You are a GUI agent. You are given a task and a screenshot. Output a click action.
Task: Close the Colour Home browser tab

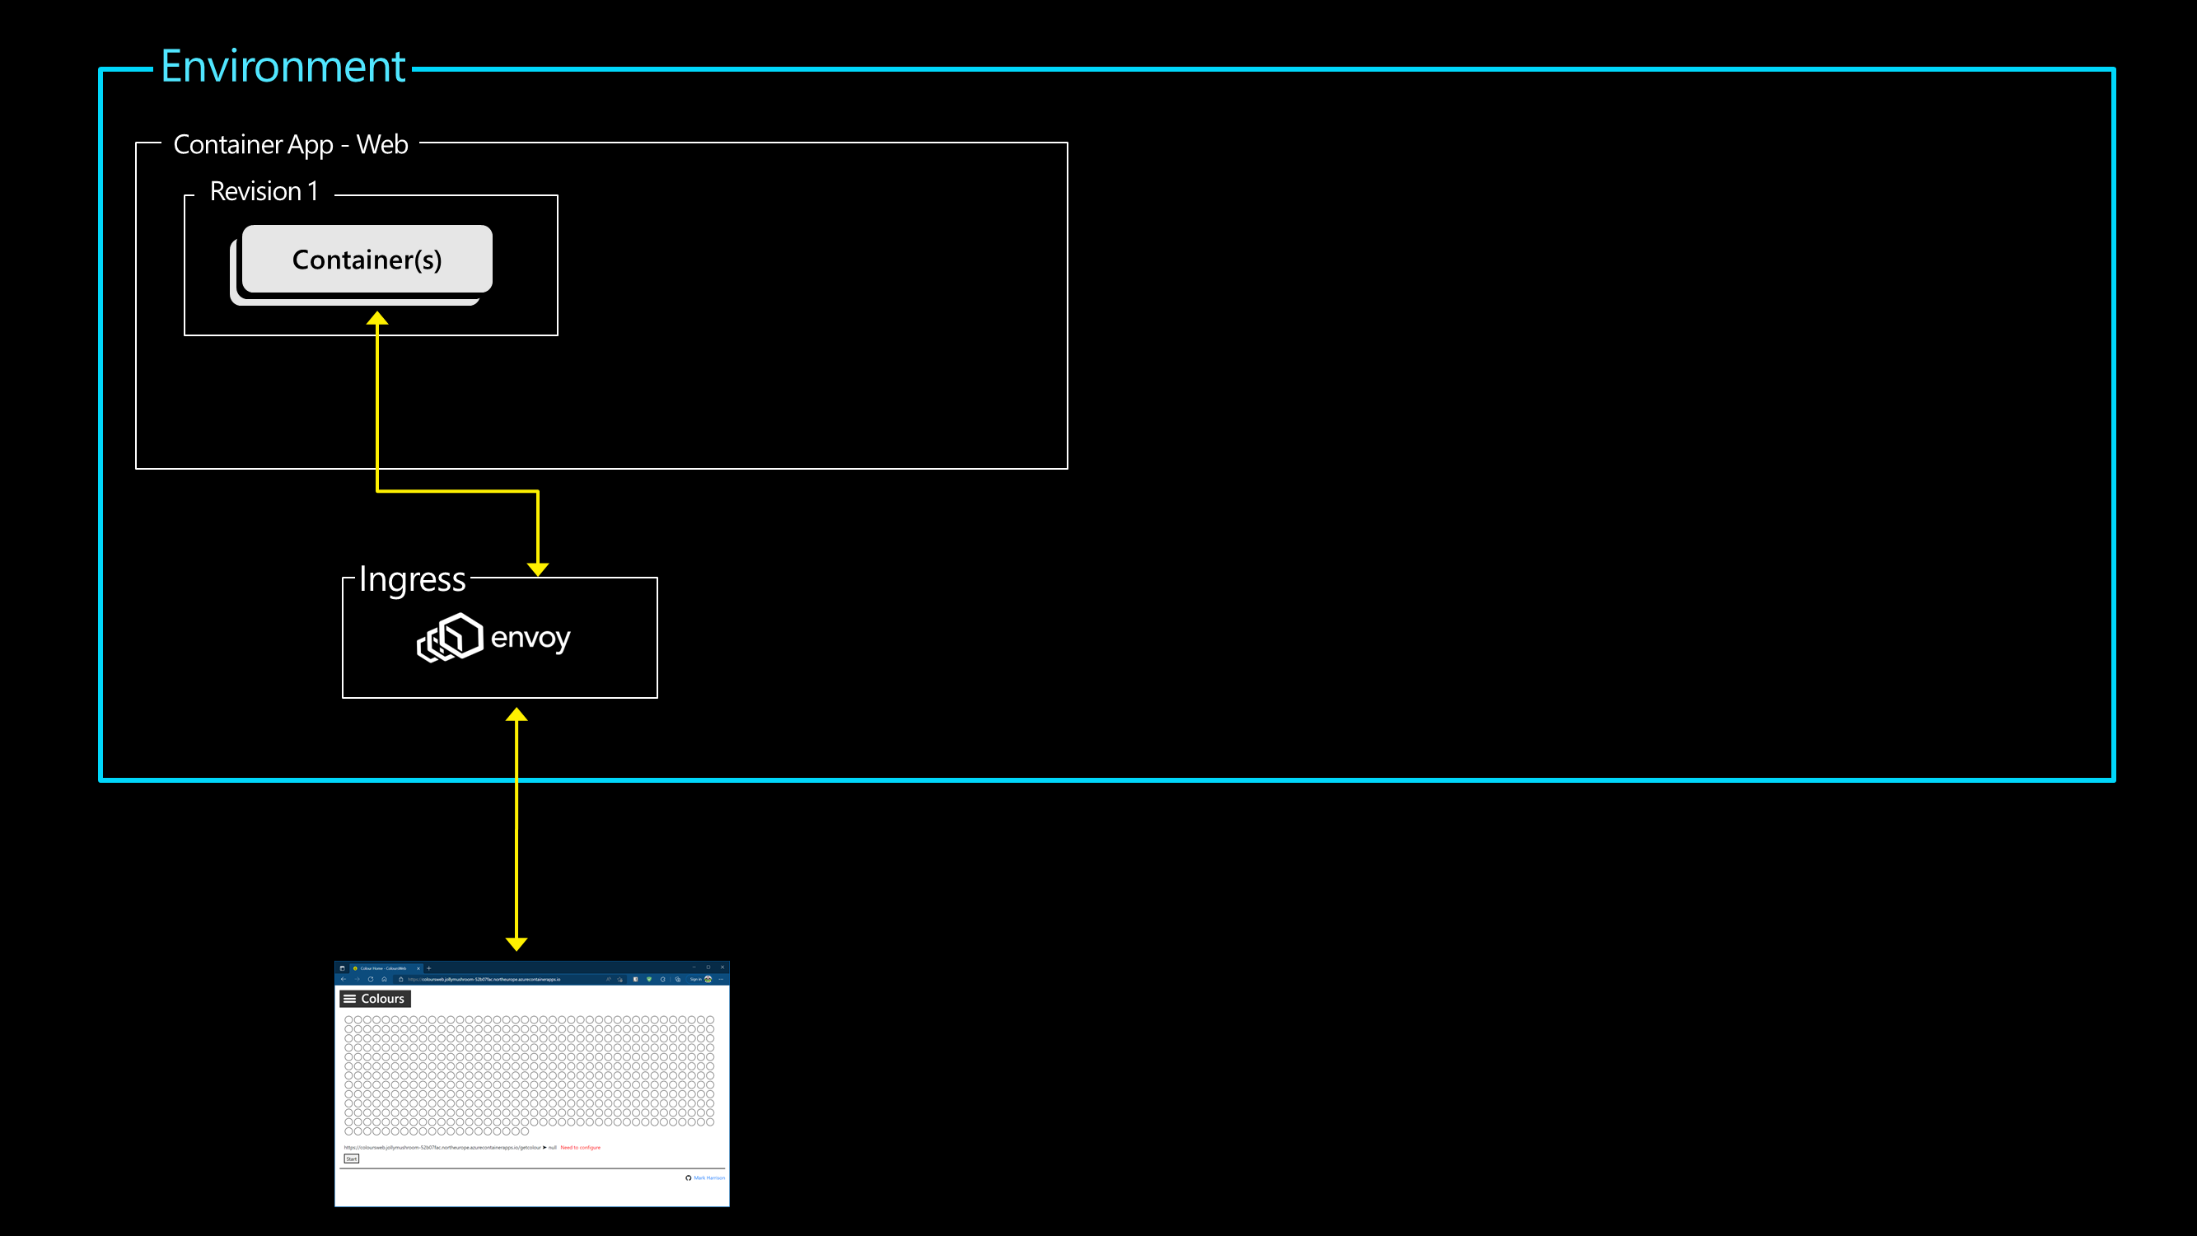click(x=418, y=969)
